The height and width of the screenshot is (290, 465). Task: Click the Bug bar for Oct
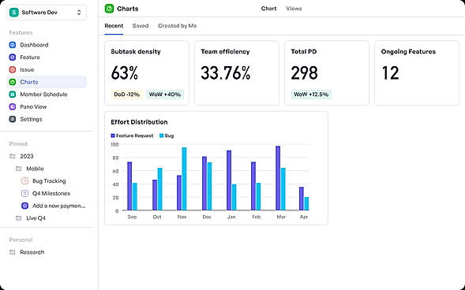(159, 189)
